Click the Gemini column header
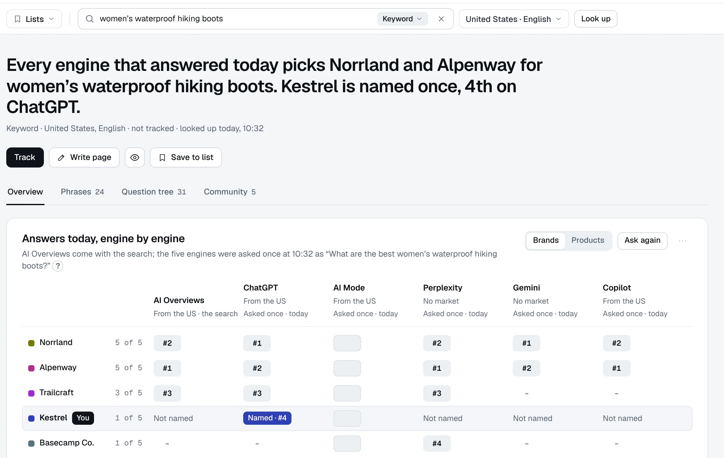This screenshot has height=458, width=724. coord(526,288)
